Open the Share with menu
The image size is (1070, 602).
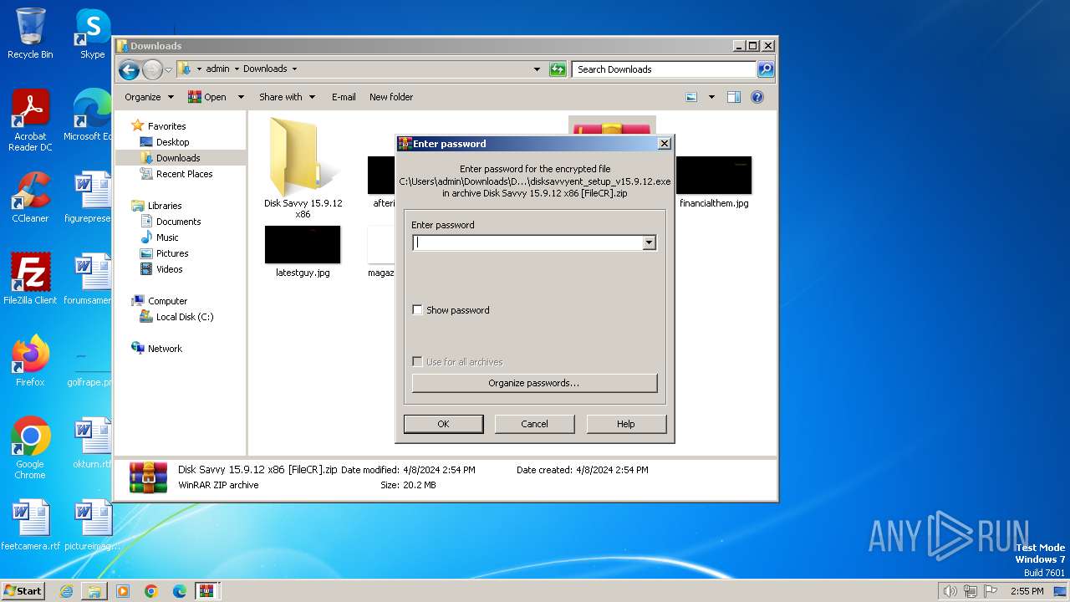(287, 97)
